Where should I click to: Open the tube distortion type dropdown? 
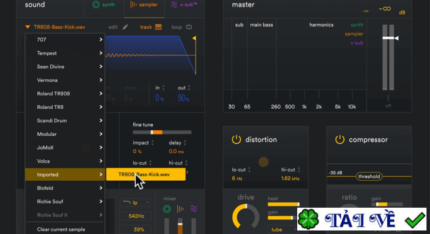[283, 229]
